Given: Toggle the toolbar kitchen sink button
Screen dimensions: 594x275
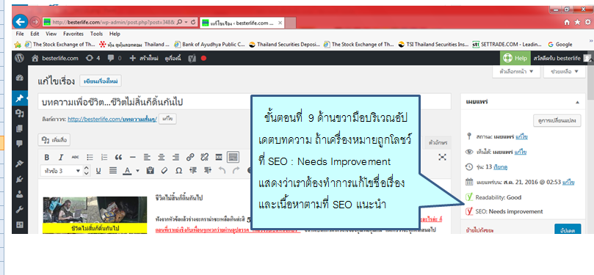Looking at the screenshot, I should [233, 158].
